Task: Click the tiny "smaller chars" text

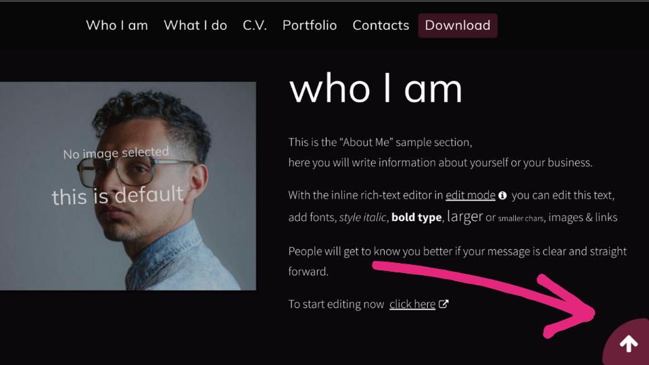Action: point(521,218)
